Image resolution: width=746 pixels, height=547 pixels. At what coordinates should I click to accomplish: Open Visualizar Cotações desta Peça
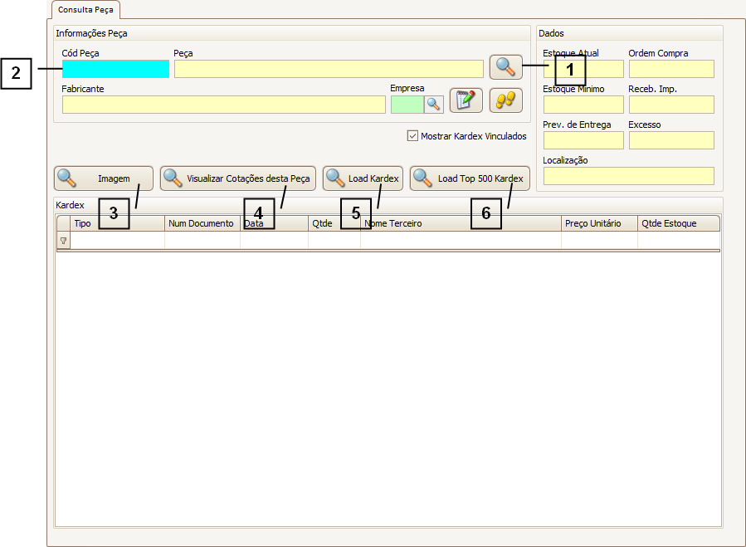[238, 178]
